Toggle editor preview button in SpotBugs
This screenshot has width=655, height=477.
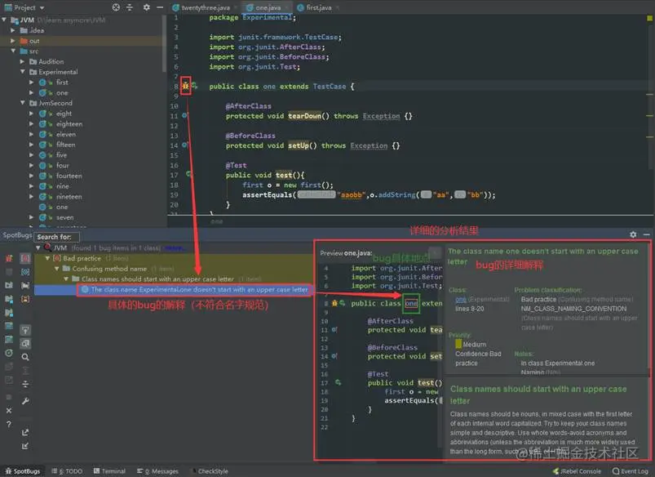click(25, 344)
